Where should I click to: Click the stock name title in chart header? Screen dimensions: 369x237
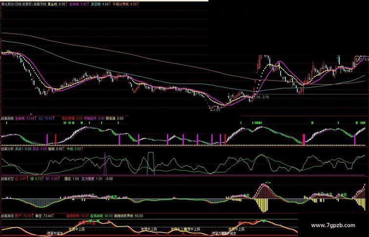coord(17,4)
